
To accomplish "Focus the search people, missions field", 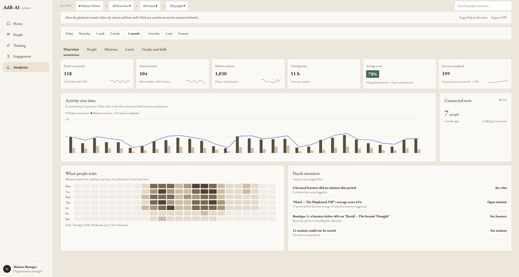I will [x=483, y=6].
